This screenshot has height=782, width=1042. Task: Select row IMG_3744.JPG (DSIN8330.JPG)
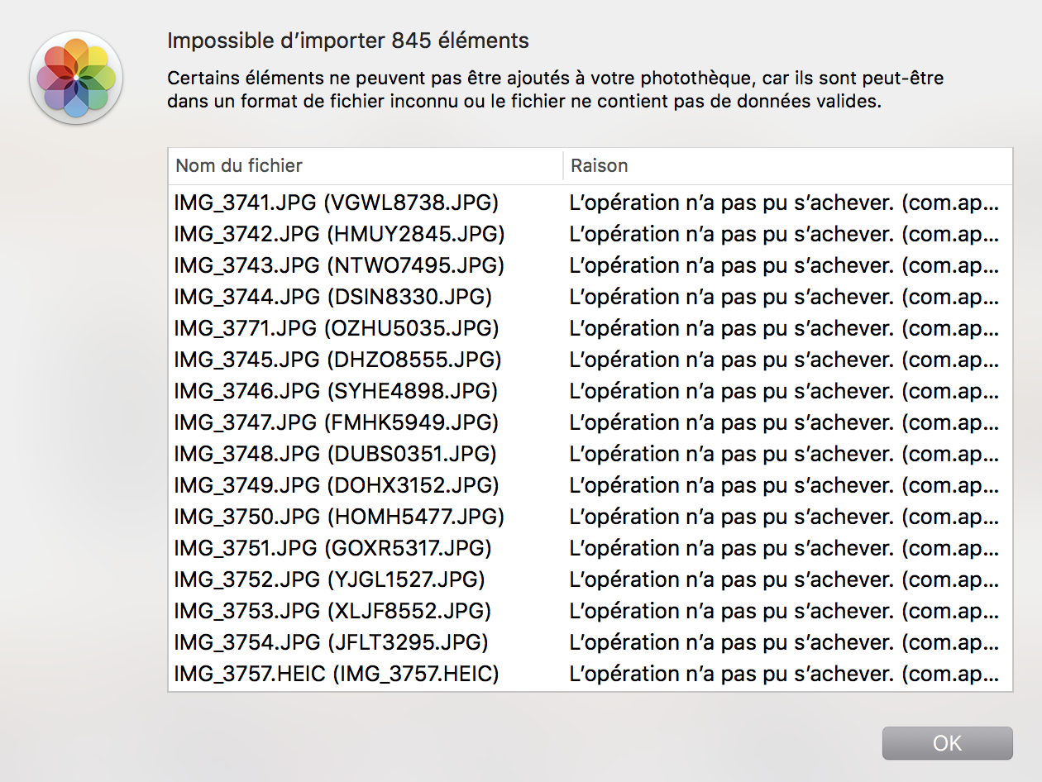(333, 297)
